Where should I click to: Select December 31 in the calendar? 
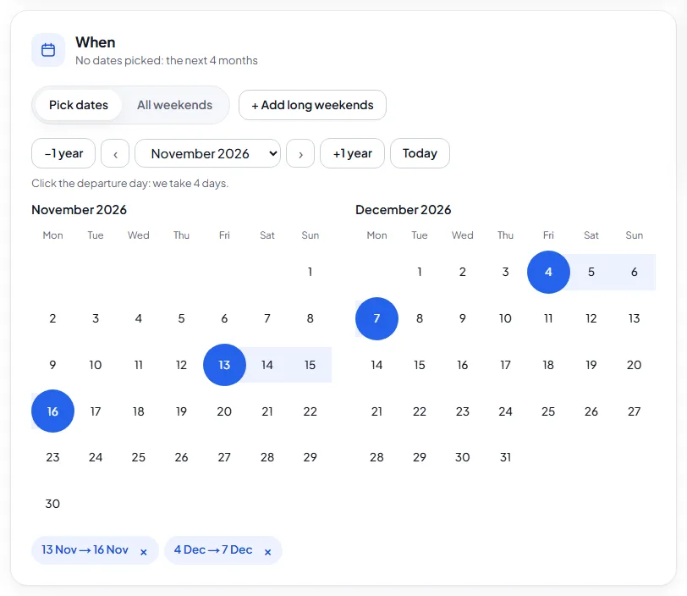pos(506,457)
